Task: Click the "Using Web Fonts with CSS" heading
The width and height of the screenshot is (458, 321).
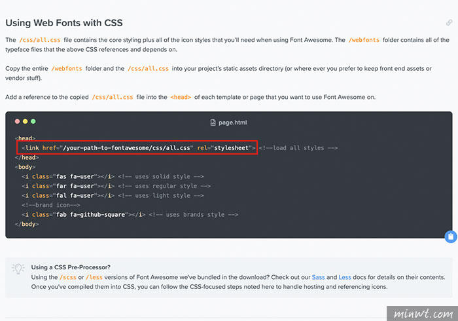Action: pos(64,23)
